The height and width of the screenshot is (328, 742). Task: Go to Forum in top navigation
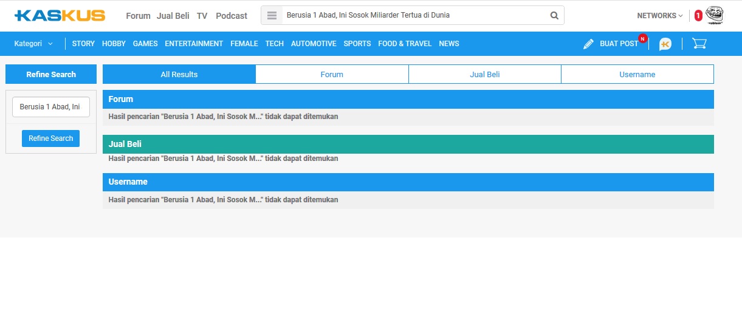(138, 16)
